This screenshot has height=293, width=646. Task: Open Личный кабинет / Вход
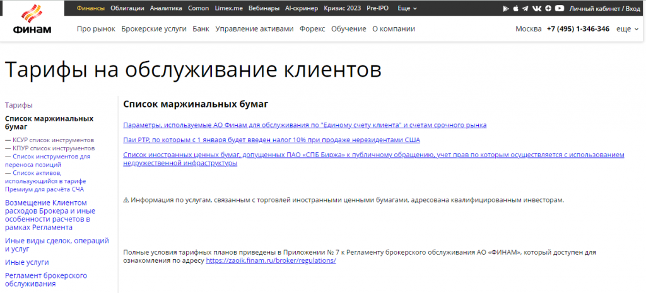[605, 8]
